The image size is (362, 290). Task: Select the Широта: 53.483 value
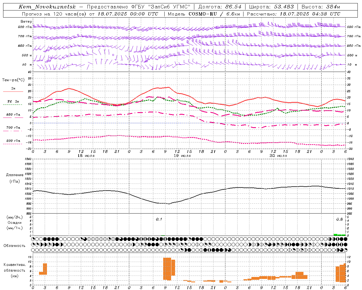[271, 7]
